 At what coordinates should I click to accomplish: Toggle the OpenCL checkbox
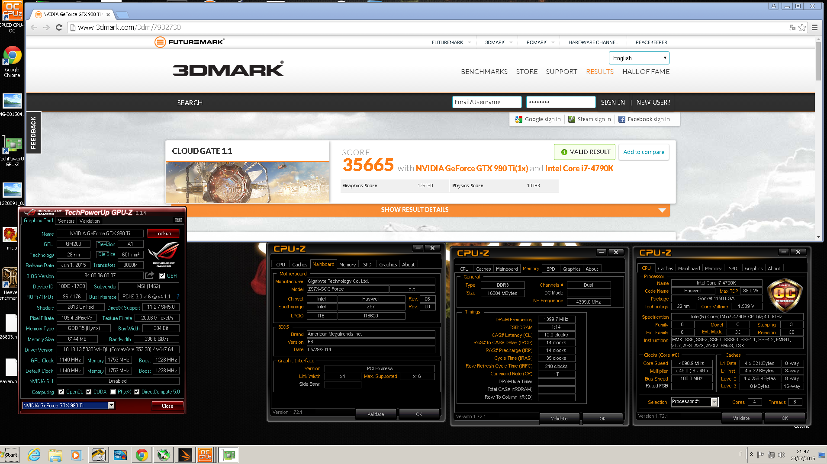[61, 392]
